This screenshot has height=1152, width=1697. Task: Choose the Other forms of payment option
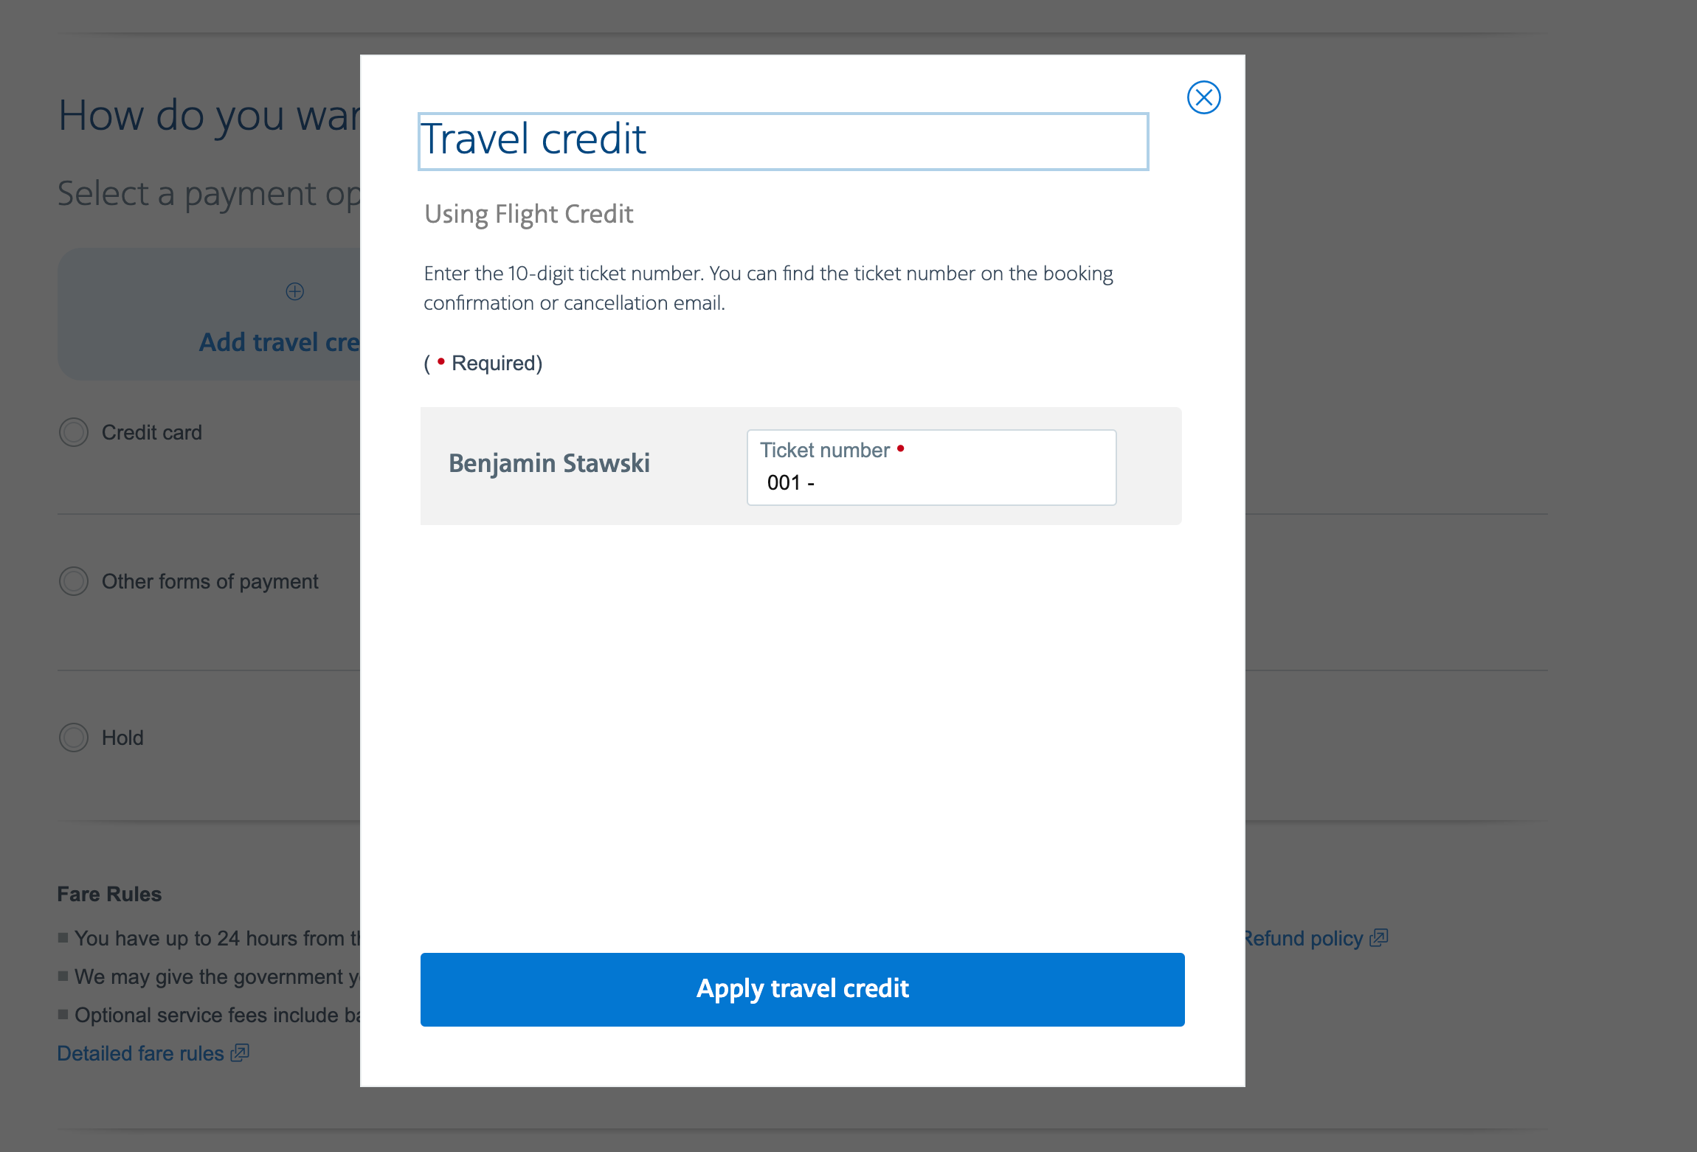pyautogui.click(x=74, y=581)
